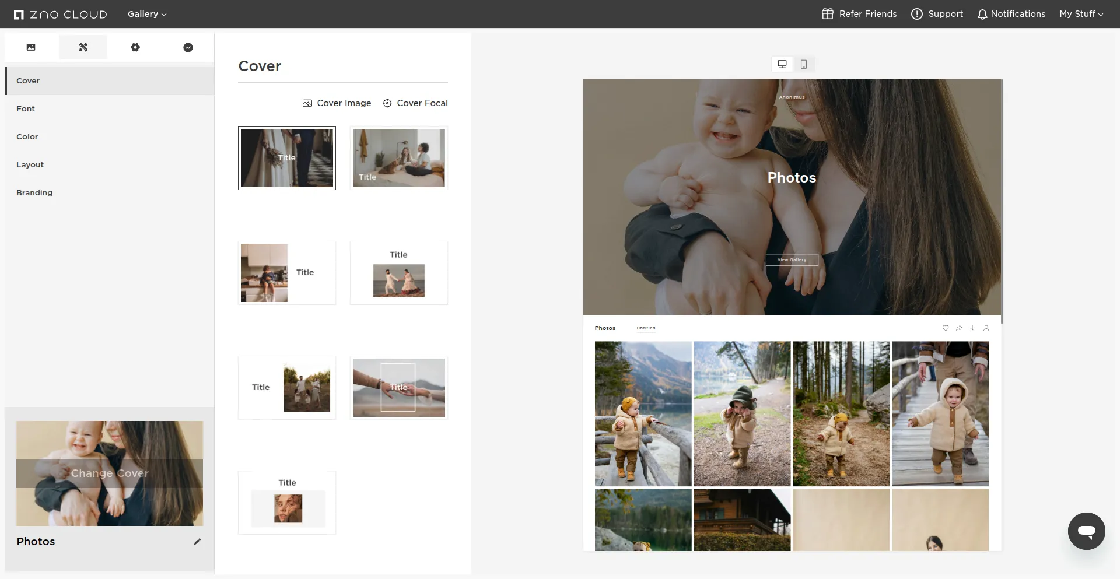Click the download icon in the gallery preview
Screen dimensions: 1120x579
pos(972,328)
